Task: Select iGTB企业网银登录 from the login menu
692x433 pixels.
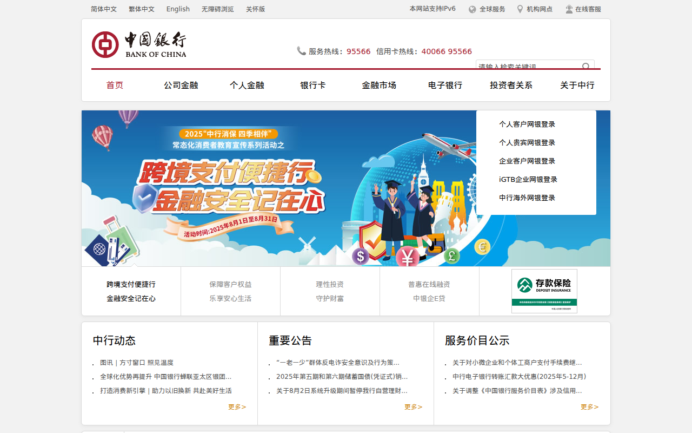Action: point(528,180)
